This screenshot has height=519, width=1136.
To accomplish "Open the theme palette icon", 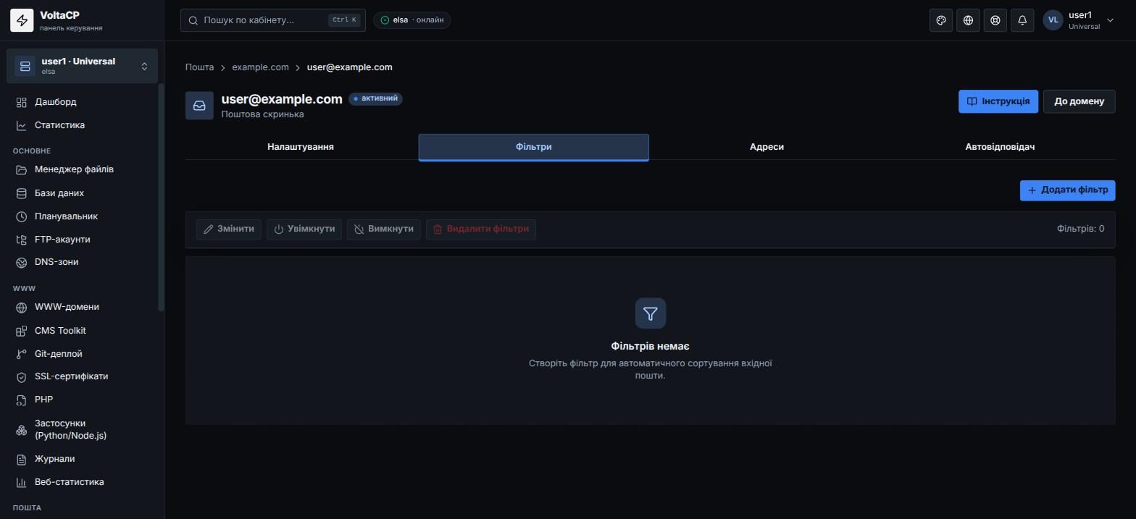I will (941, 20).
